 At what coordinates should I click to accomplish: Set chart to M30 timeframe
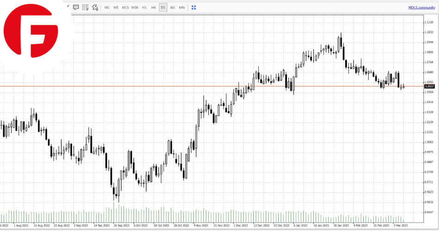134,7
